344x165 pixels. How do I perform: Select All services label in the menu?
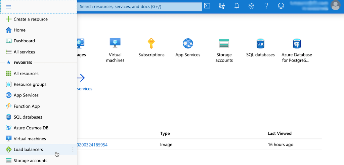[24, 52]
